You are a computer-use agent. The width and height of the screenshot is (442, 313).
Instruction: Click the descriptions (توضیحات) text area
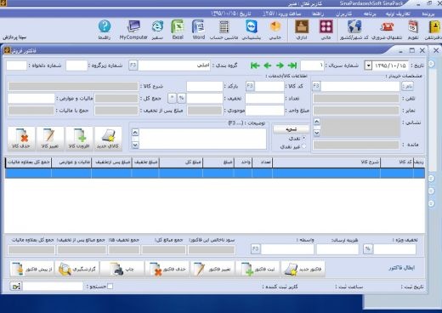click(x=202, y=139)
